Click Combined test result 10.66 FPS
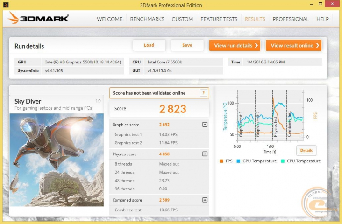The width and height of the screenshot is (342, 224). tap(168, 210)
